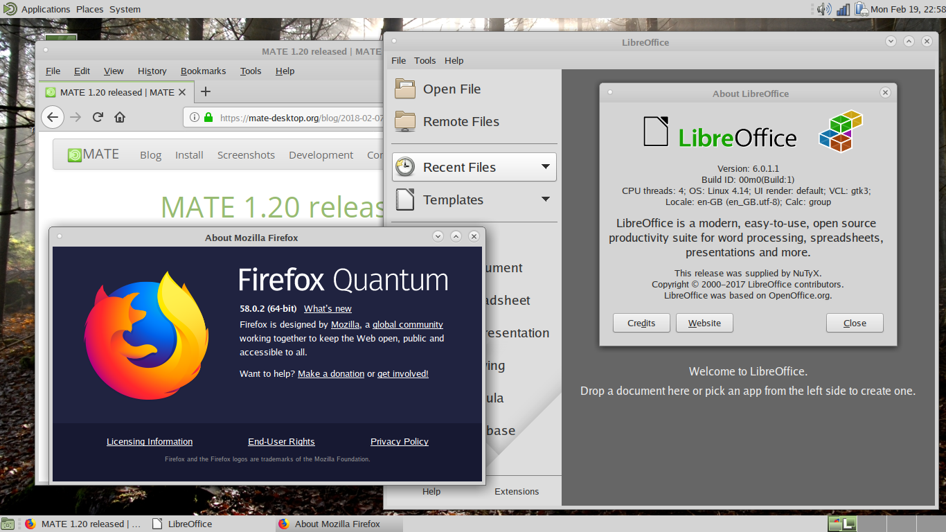Image resolution: width=946 pixels, height=532 pixels.
Task: Open Firefox History menu
Action: [x=152, y=71]
